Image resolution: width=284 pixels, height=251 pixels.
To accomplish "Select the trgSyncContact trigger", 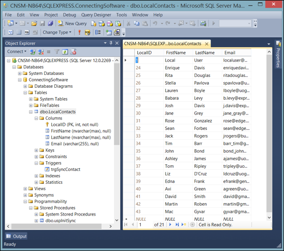I will (65, 169).
